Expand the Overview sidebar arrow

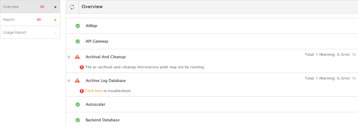56,7
